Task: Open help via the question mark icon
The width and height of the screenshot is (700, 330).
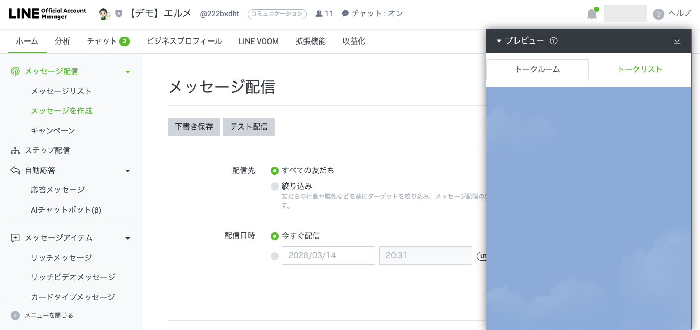Action: point(658,14)
